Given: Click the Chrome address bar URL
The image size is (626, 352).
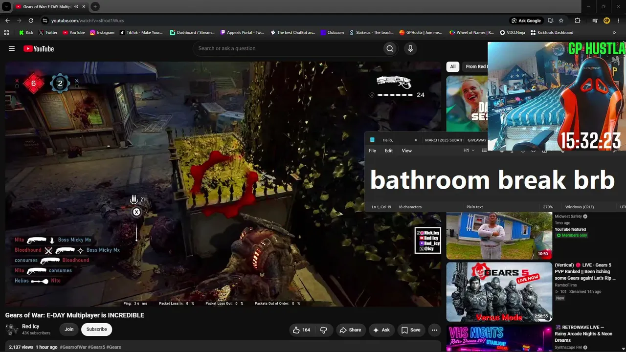Looking at the screenshot, I should pos(88,21).
